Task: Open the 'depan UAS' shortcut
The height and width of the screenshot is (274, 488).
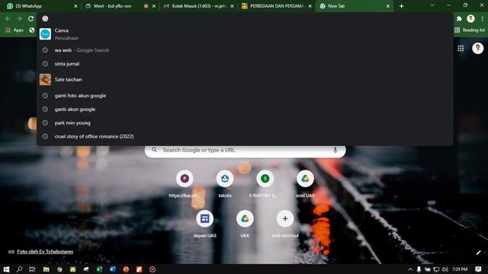Action: [204, 224]
